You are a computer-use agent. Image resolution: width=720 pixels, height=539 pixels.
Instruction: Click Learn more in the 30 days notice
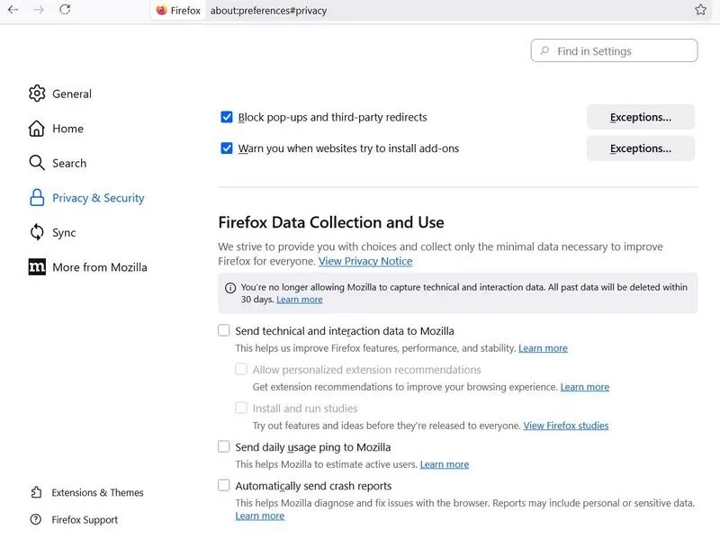(x=300, y=300)
